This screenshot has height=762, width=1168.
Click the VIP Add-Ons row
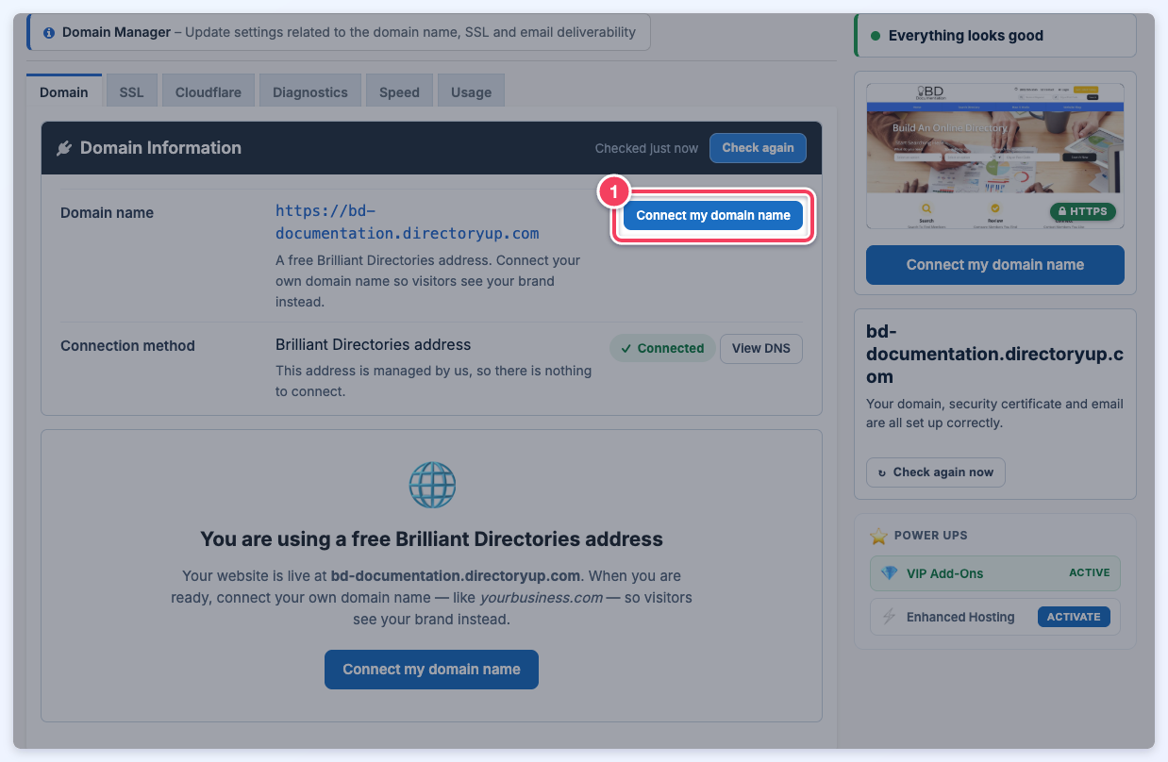click(x=995, y=573)
